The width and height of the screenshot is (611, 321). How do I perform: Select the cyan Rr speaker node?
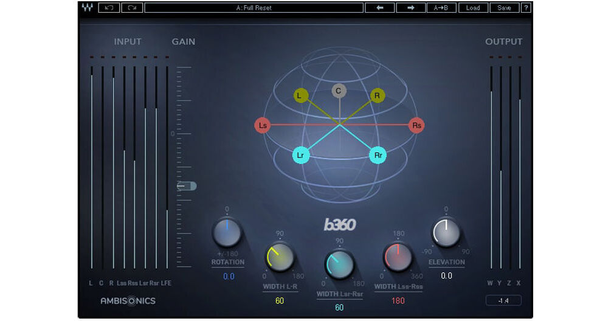pos(378,155)
